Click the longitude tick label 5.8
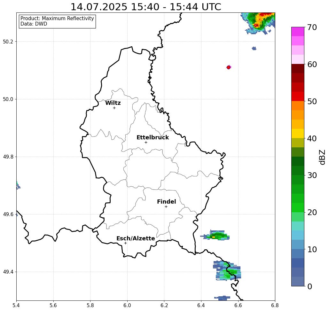This screenshot has height=311, width=329. point(90,306)
